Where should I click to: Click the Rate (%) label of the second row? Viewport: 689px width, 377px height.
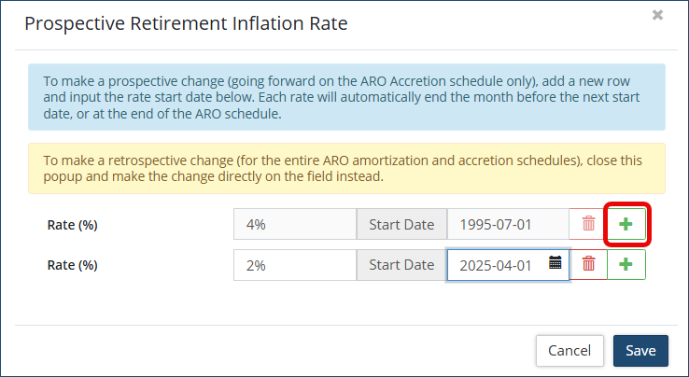(73, 265)
